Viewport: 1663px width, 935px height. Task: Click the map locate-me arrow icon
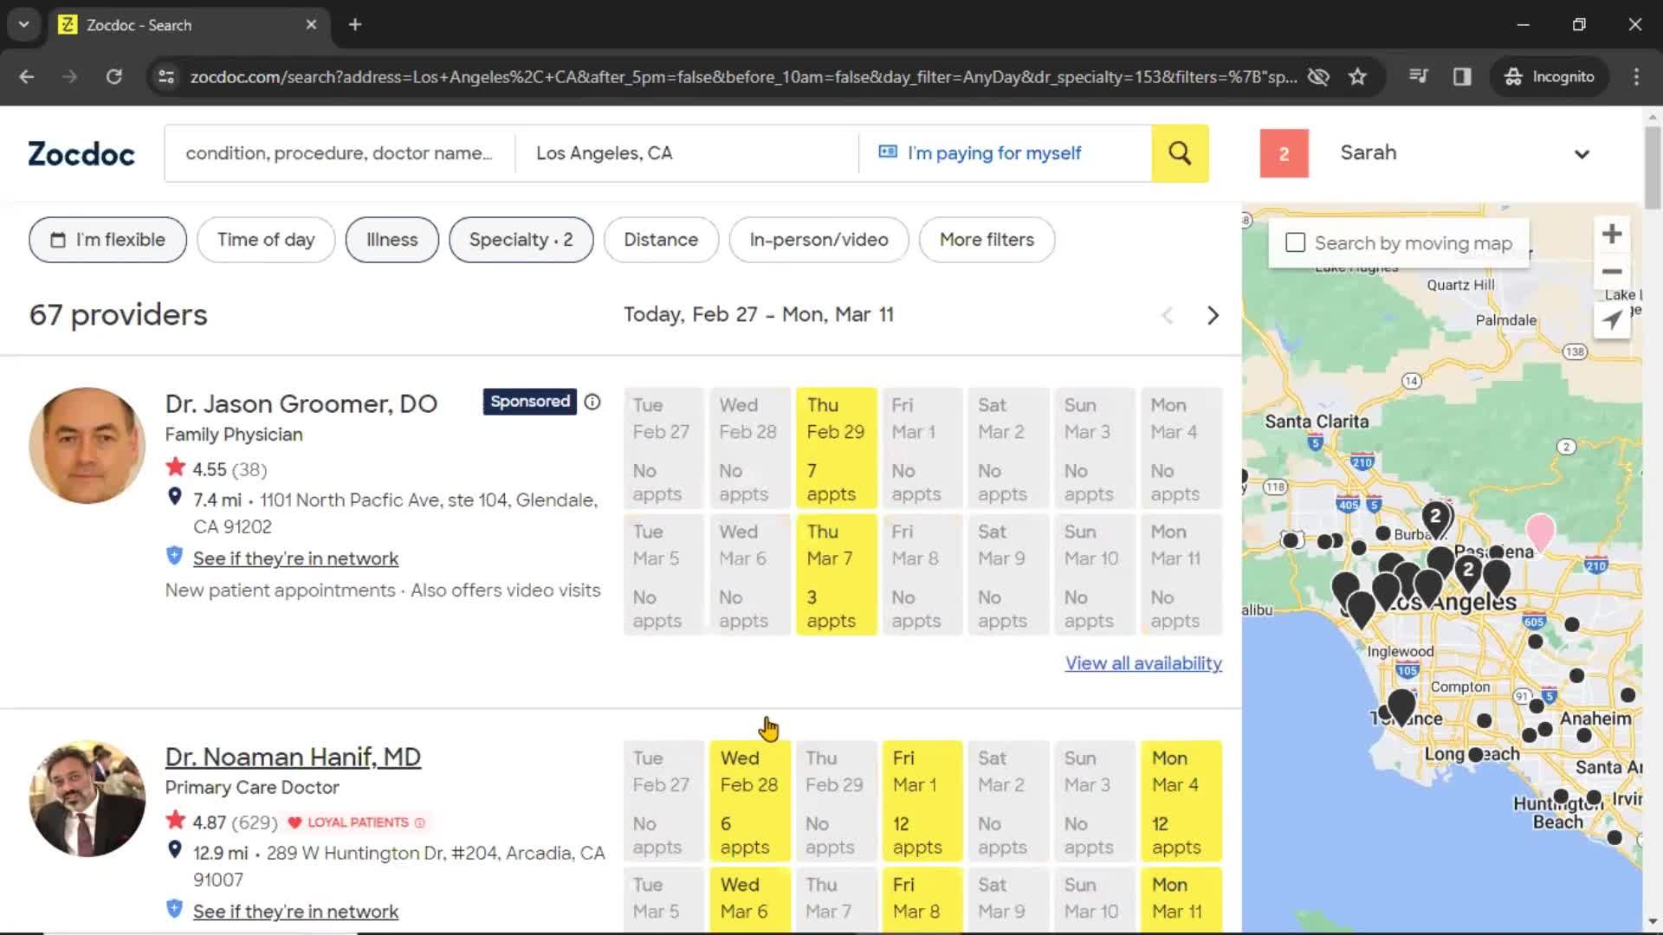[1612, 319]
